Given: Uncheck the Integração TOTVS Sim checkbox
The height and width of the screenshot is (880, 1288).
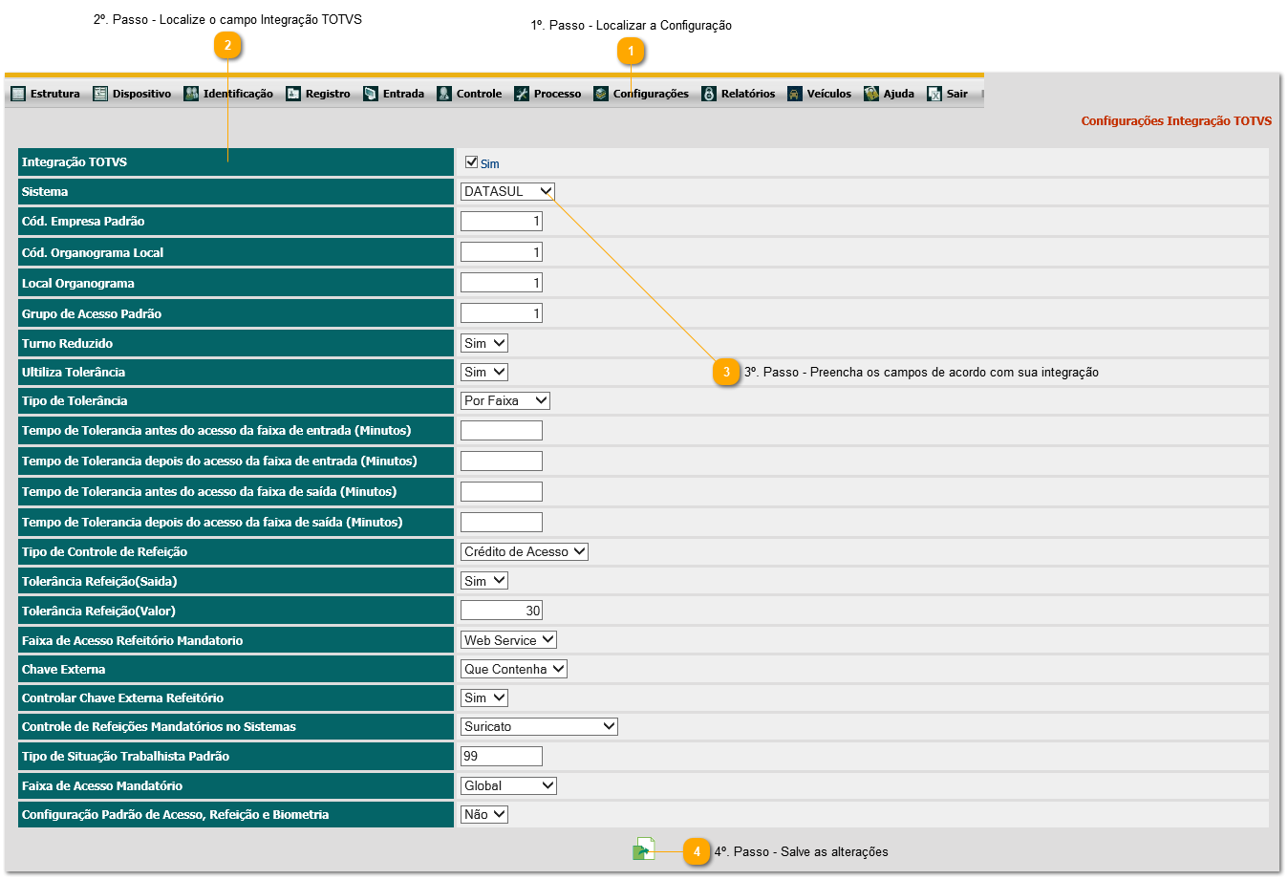Looking at the screenshot, I should pyautogui.click(x=471, y=162).
